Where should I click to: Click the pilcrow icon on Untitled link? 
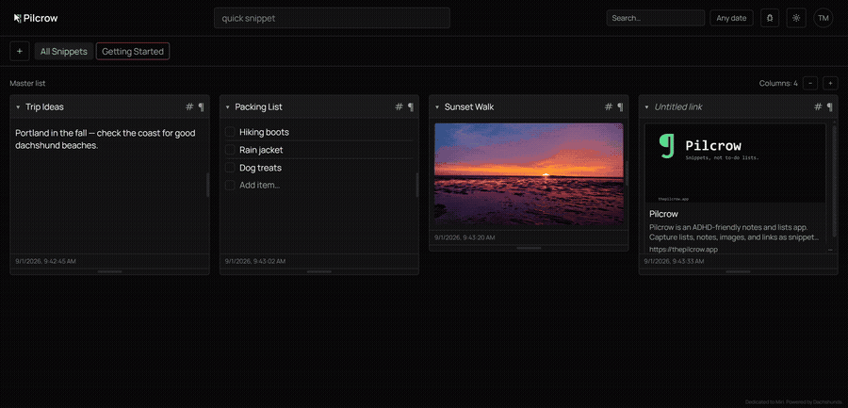pyautogui.click(x=830, y=106)
